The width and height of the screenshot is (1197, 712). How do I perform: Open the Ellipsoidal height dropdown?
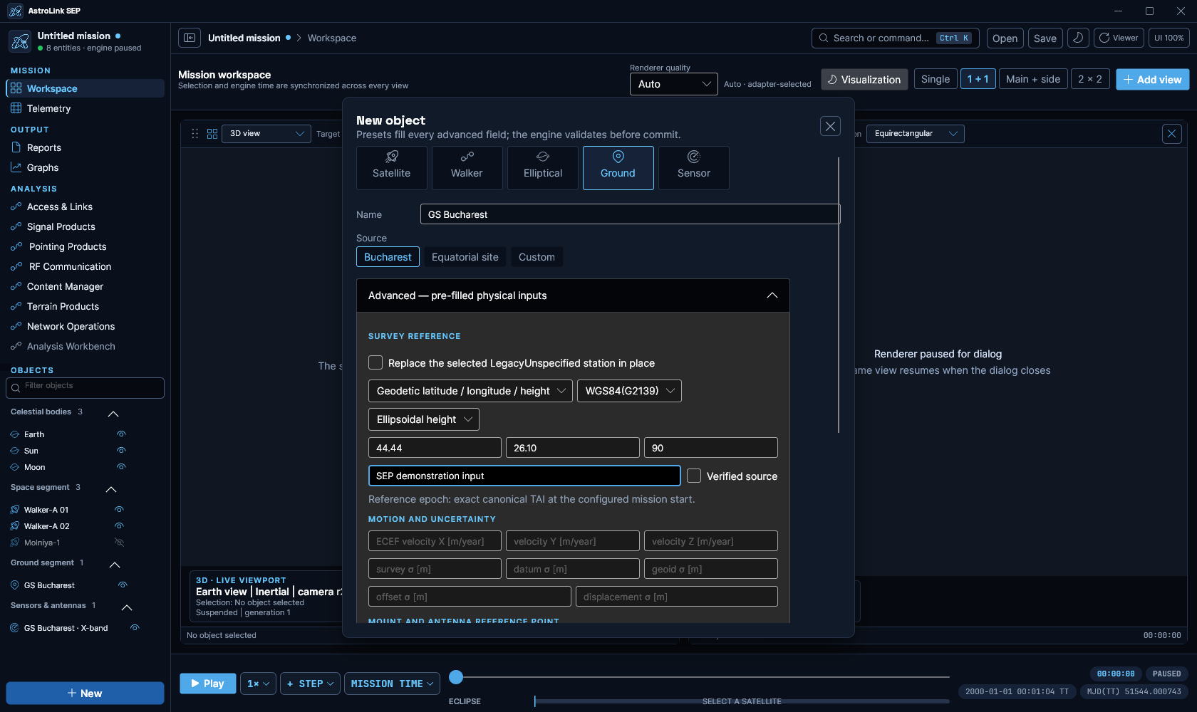click(424, 419)
